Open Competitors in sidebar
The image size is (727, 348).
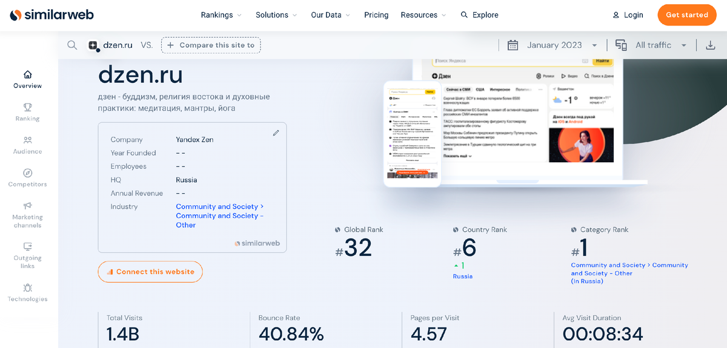point(28,178)
